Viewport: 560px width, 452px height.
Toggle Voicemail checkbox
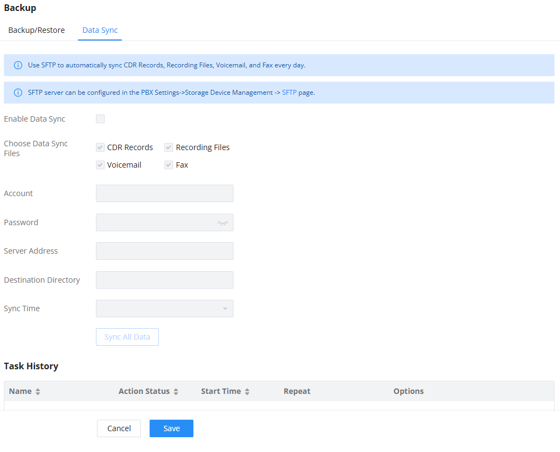(100, 165)
